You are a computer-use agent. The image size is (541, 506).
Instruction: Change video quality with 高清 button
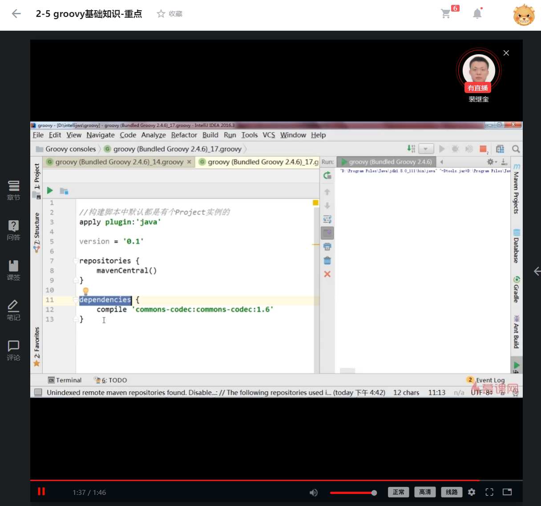coord(425,492)
